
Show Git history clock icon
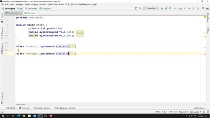click(x=194, y=9)
